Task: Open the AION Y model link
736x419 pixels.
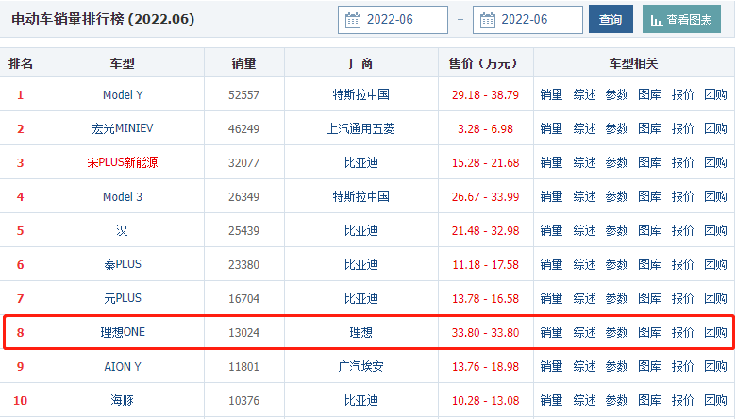Action: pos(123,366)
